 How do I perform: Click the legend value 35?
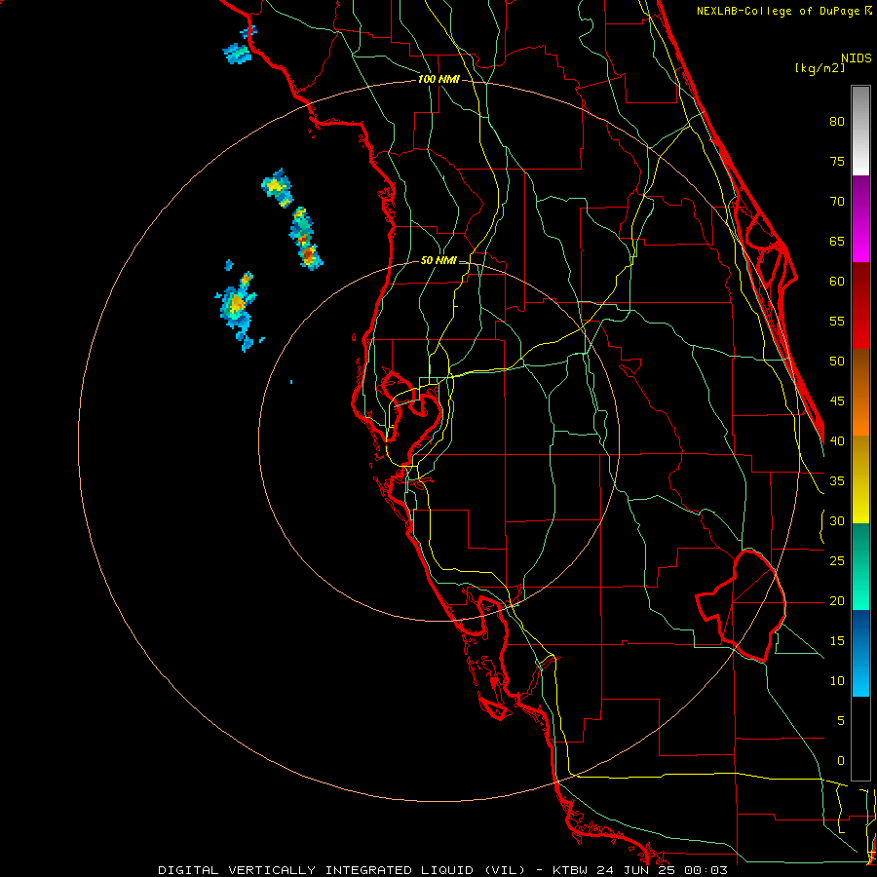[837, 481]
